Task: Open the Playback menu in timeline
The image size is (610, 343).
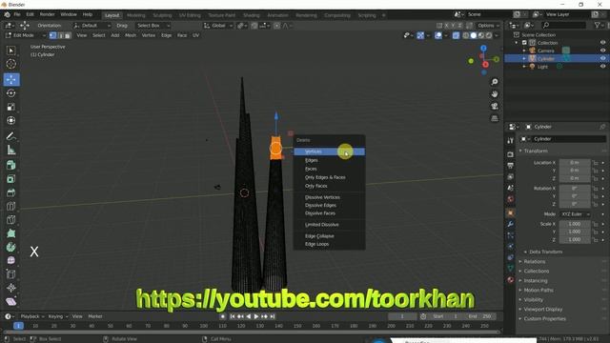Action: point(31,316)
